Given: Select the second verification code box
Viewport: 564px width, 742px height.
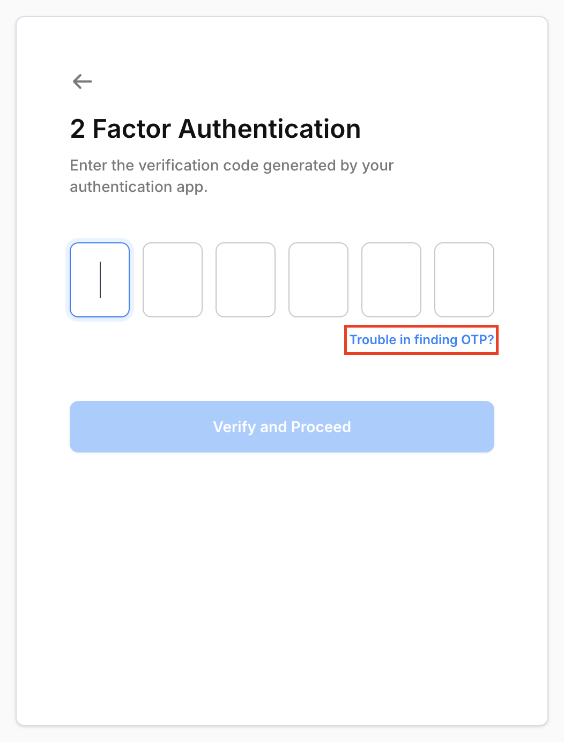Looking at the screenshot, I should click(173, 280).
